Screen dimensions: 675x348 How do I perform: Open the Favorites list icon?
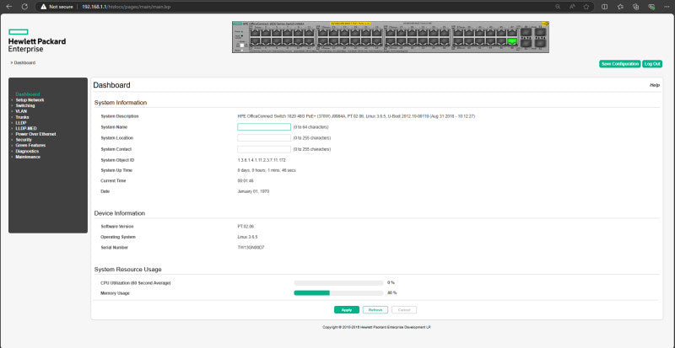click(x=620, y=7)
